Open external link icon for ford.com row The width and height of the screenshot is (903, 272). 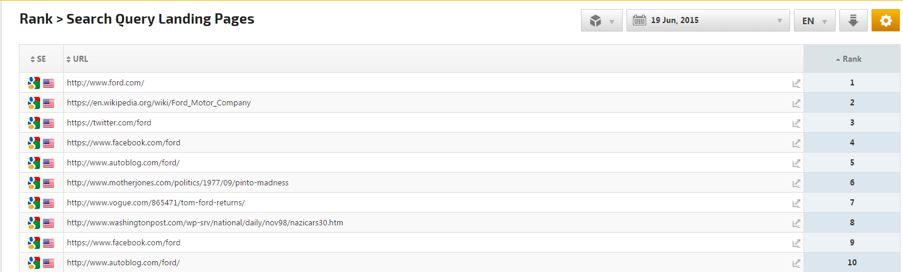(x=796, y=83)
